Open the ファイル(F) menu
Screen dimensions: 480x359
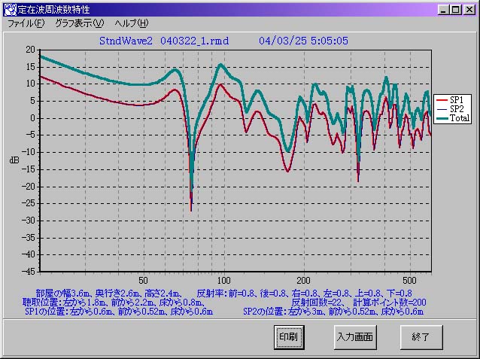[x=26, y=23]
